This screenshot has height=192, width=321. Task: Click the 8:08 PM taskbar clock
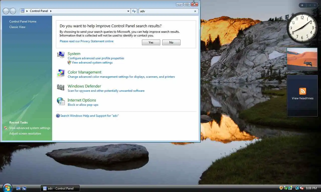pos(311,188)
